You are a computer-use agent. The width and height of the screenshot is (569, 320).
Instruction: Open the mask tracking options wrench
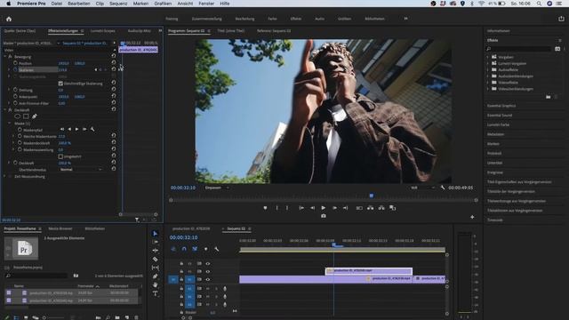[x=92, y=129]
